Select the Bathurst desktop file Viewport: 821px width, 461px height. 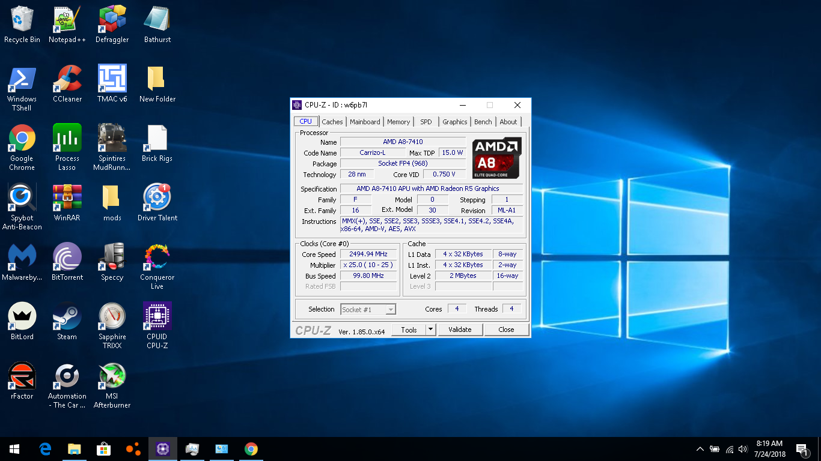(x=157, y=25)
